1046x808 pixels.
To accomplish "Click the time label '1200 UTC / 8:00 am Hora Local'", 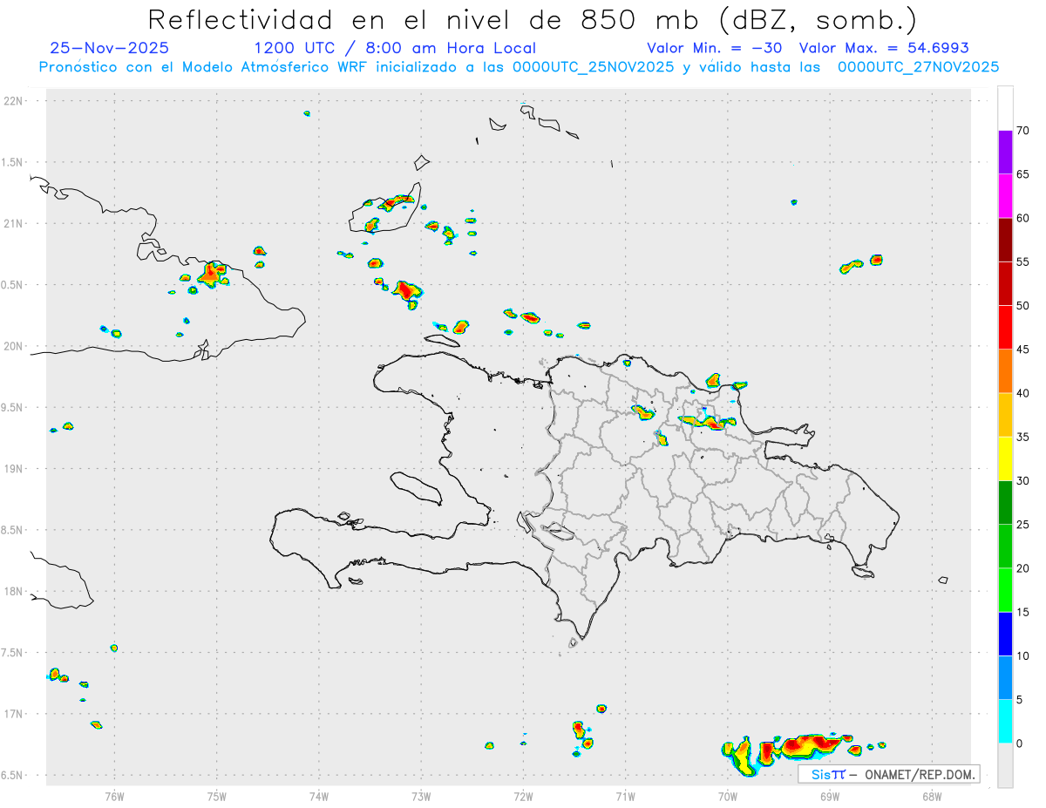I will point(395,49).
